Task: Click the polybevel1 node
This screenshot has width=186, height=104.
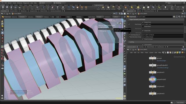Action: 153,72
